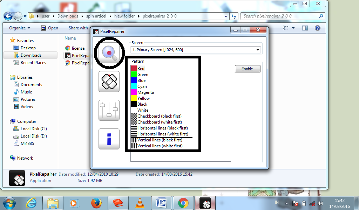Open the Share with menu
This screenshot has width=359, height=210.
[x=78, y=28]
